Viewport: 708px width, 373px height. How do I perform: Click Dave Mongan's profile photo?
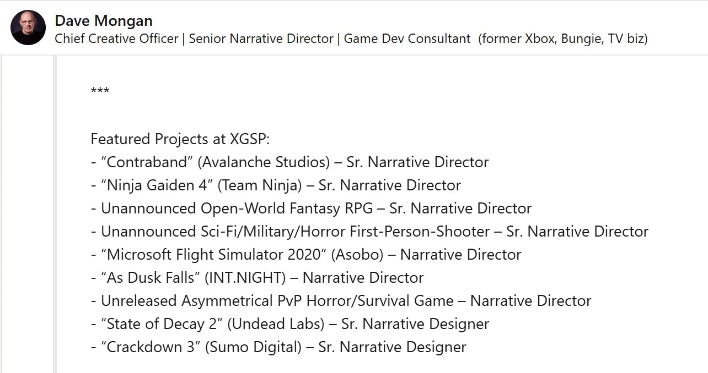coord(28,28)
